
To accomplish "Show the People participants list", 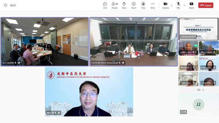I will click(115, 5).
